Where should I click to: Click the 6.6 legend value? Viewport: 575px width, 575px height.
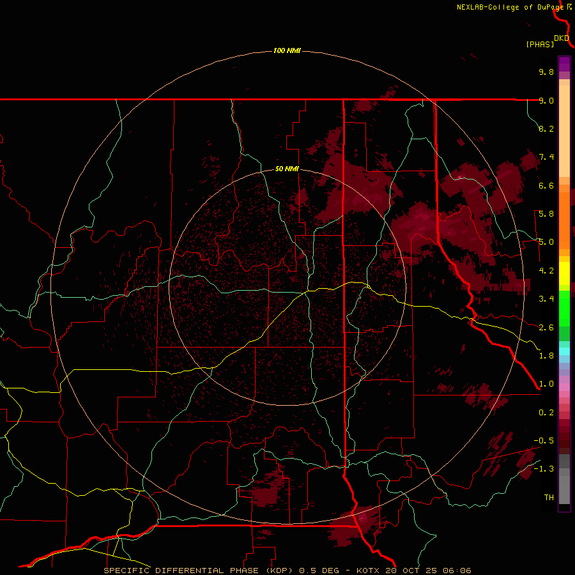[x=546, y=185]
